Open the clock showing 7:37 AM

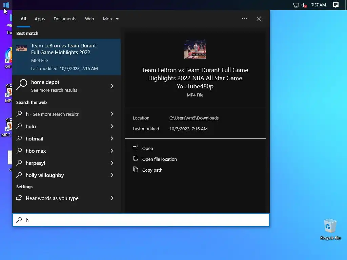319,5
